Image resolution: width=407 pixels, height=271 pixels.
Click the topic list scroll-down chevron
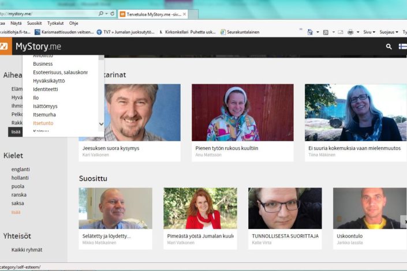click(101, 124)
